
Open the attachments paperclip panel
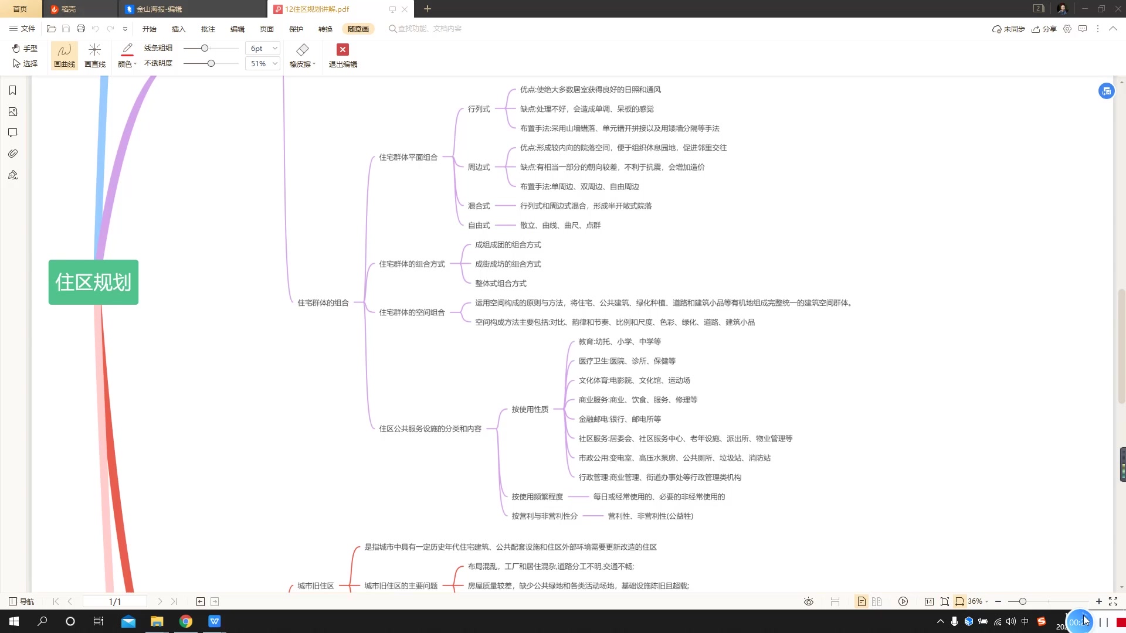tap(12, 154)
